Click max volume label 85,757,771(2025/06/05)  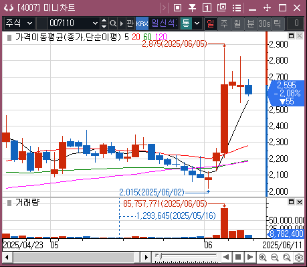pyautogui.click(x=165, y=203)
